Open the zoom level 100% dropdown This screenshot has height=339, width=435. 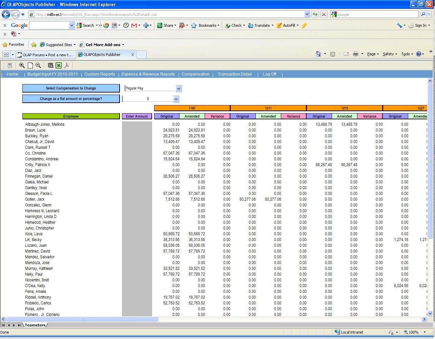pyautogui.click(x=424, y=332)
